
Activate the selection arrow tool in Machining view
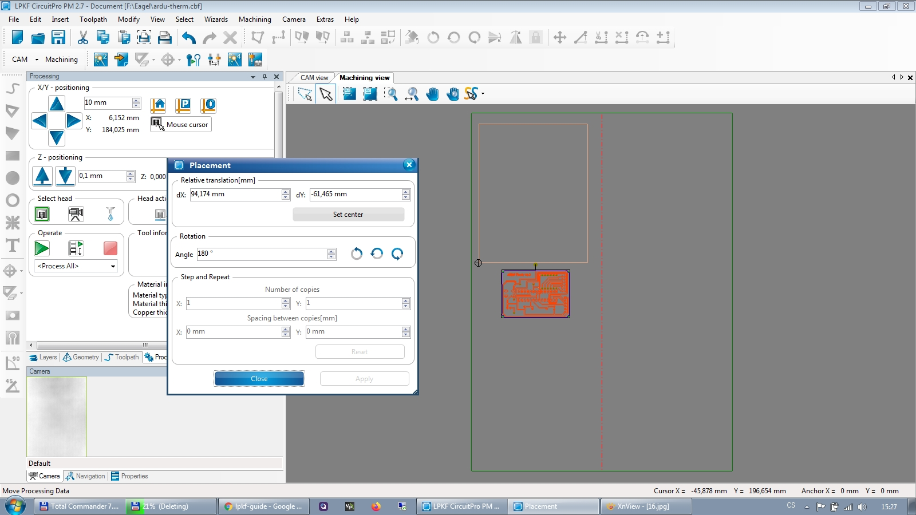(x=326, y=94)
